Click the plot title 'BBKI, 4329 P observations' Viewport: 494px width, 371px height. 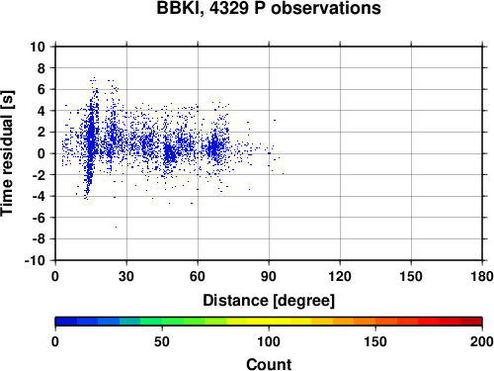[x=269, y=8]
